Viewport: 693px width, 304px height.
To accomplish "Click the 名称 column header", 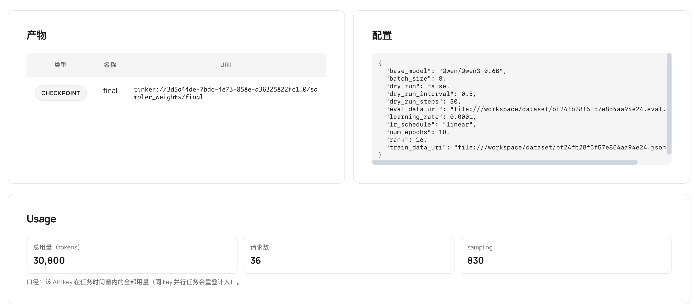I will click(x=110, y=65).
